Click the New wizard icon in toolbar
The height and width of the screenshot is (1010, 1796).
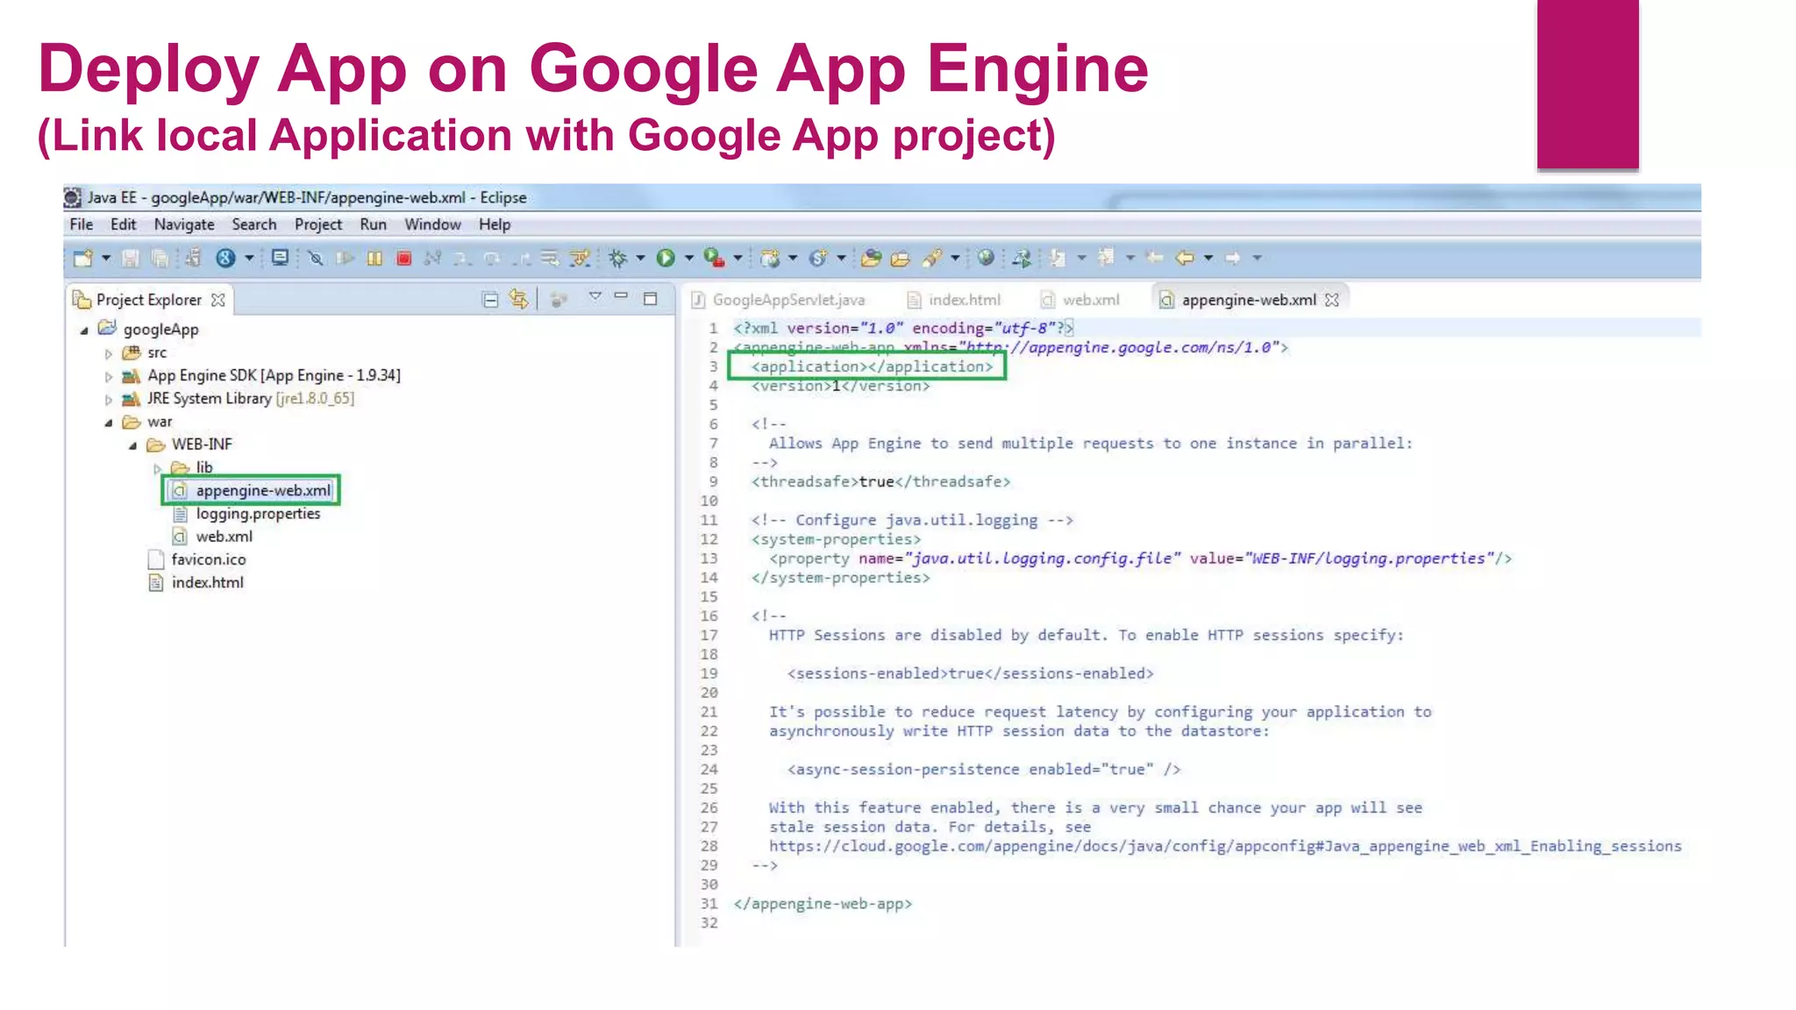(x=82, y=258)
